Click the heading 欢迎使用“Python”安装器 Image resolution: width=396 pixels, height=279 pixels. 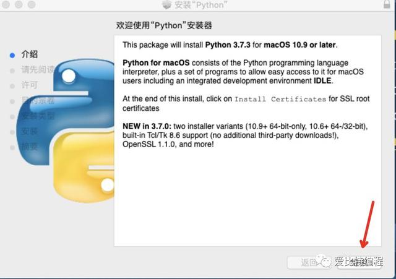(x=164, y=25)
